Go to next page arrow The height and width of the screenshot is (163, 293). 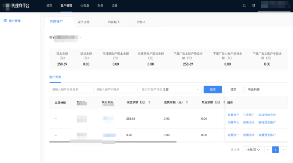coord(284,150)
